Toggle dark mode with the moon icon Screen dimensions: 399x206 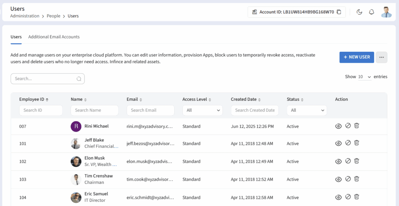click(x=359, y=12)
